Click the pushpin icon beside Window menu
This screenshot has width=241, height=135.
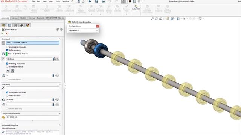[72, 1]
